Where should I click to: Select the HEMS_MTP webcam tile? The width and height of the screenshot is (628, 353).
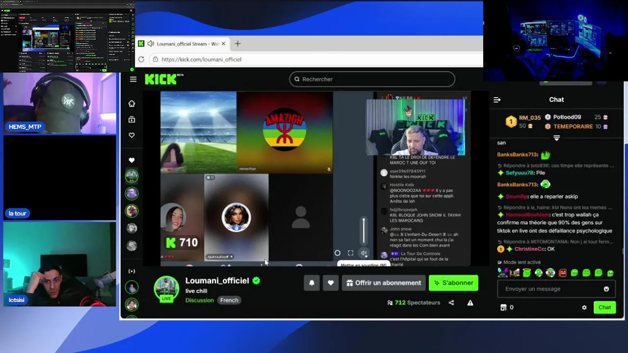(x=60, y=103)
